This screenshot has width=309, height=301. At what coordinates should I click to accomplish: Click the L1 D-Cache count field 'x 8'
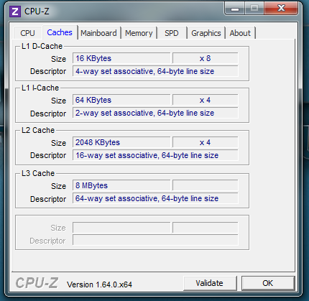[206, 58]
